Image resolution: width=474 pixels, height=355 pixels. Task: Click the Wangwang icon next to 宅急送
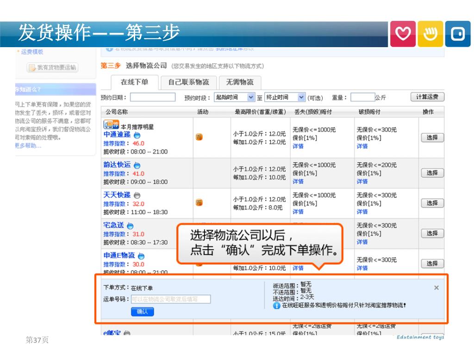pyautogui.click(x=130, y=226)
